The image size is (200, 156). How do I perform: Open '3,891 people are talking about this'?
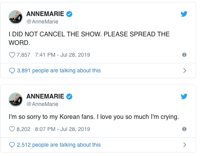coord(59,70)
